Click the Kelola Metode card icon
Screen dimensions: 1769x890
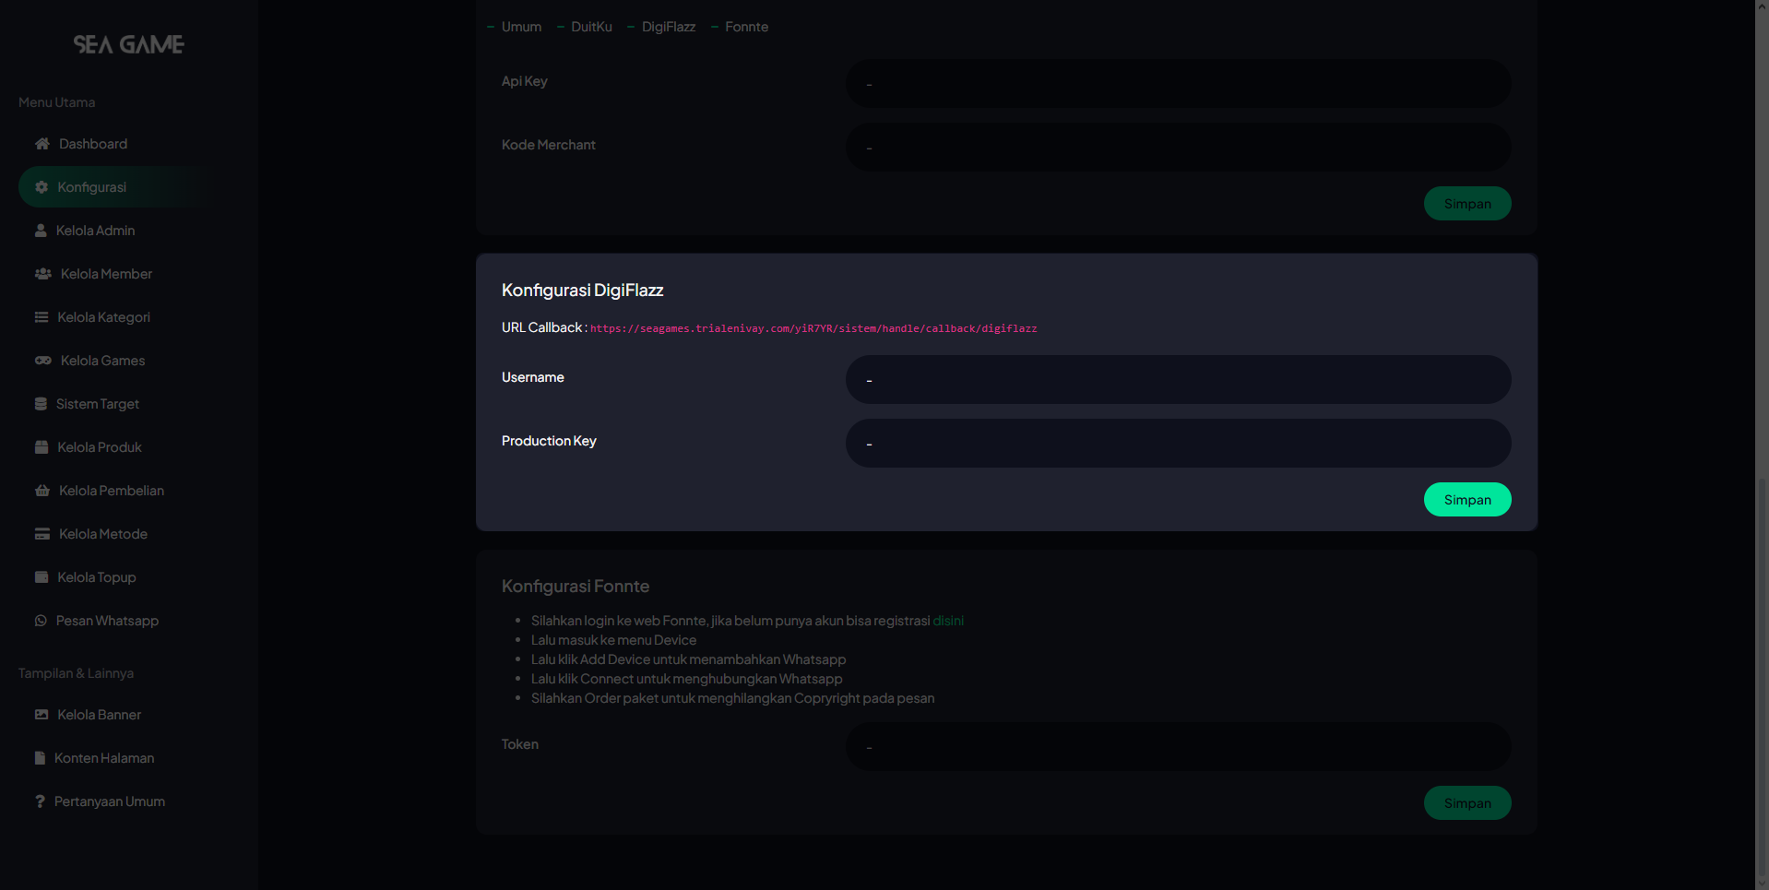tap(42, 534)
